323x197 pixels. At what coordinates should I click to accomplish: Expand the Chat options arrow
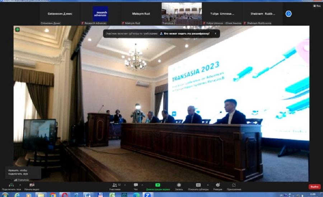[142, 185]
